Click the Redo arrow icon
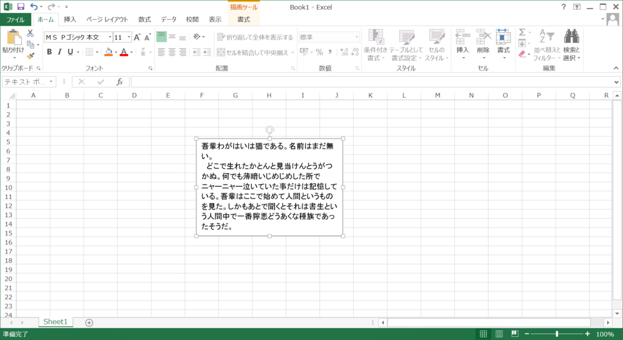Screen dimensions: 623x340 point(51,7)
